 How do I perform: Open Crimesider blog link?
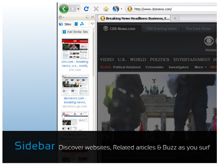point(155,67)
